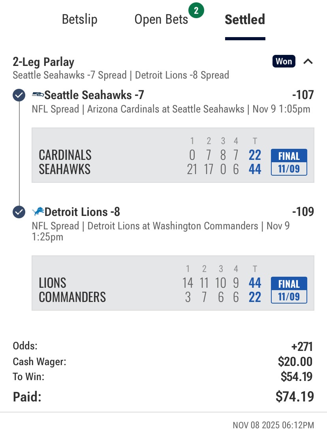Tap the Seattle Seahawks team logo
This screenshot has width=327, height=435.
pos(38,95)
